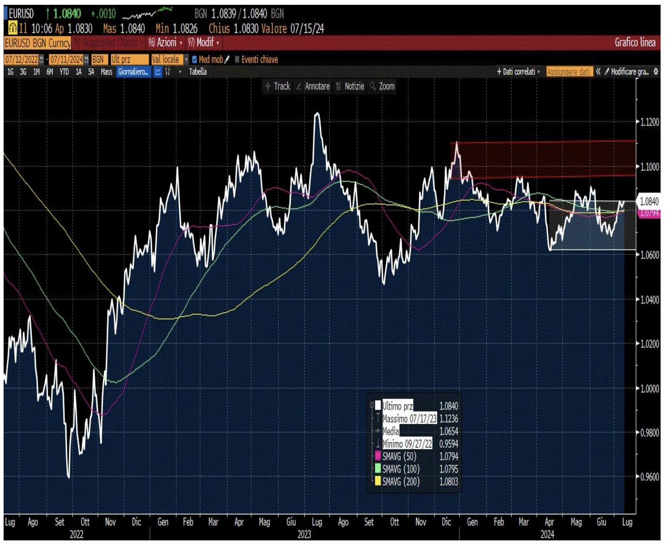Toggle the Med mob checkbox
This screenshot has width=665, height=544.
coord(194,59)
